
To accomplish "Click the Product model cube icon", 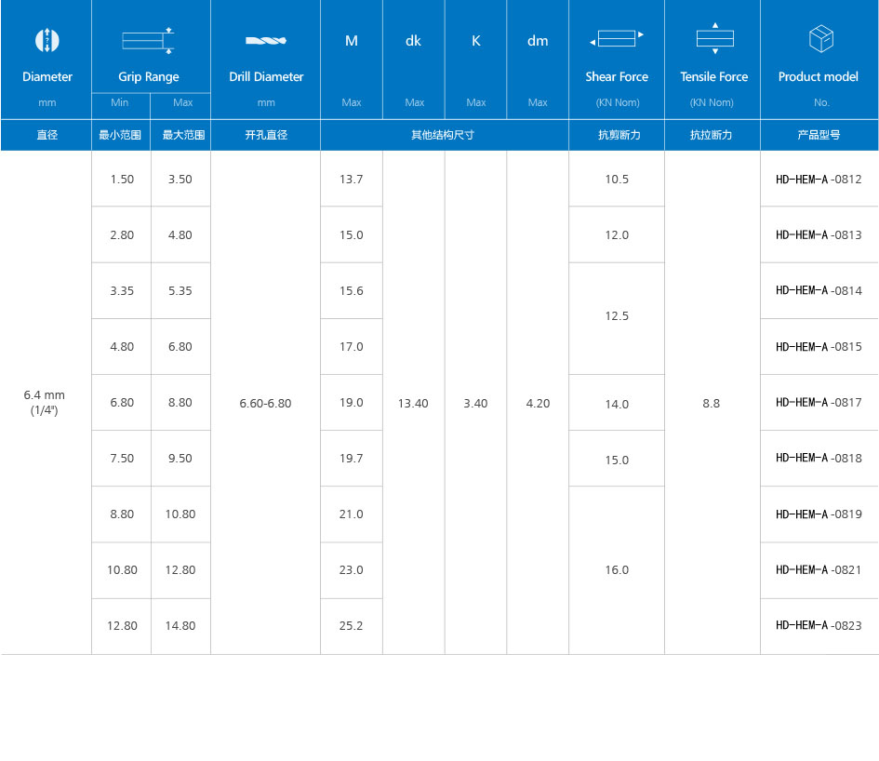I will coord(820,40).
